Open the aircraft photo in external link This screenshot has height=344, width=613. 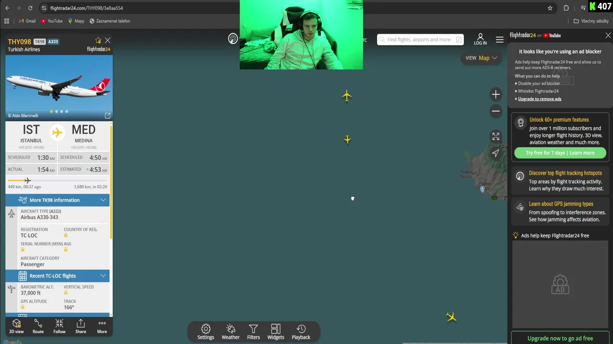click(x=107, y=116)
